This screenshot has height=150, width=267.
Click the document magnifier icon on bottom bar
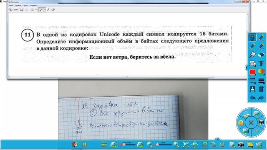point(232,145)
